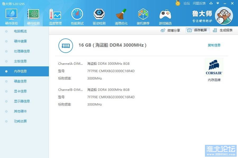This screenshot has height=158, width=238.
Task: Select 处理器信息 in the sidebar
Action: [x=24, y=51]
